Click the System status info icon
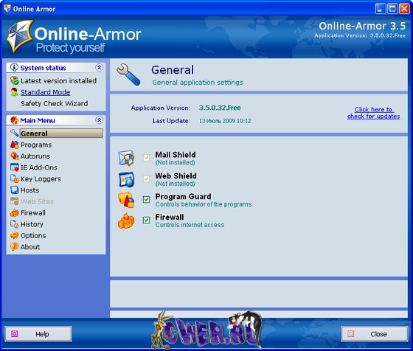The height and width of the screenshot is (351, 413). (14, 68)
